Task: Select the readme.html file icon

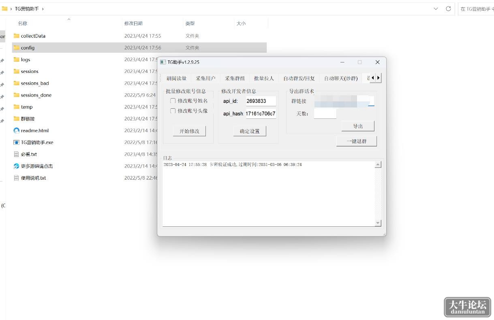Action: [x=17, y=131]
